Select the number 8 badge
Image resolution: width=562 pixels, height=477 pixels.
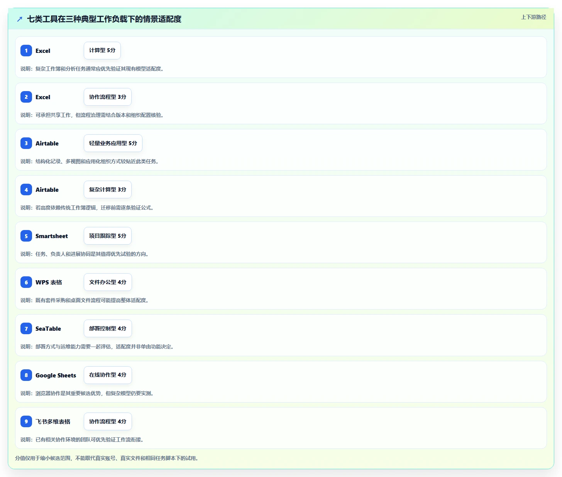[x=26, y=375]
